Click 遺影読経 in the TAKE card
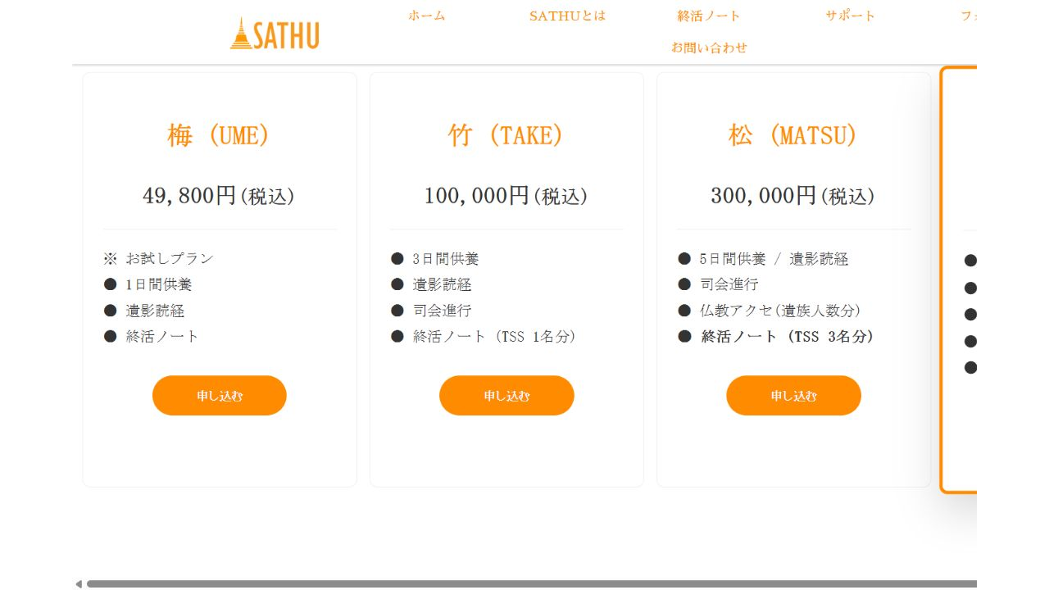 431,284
